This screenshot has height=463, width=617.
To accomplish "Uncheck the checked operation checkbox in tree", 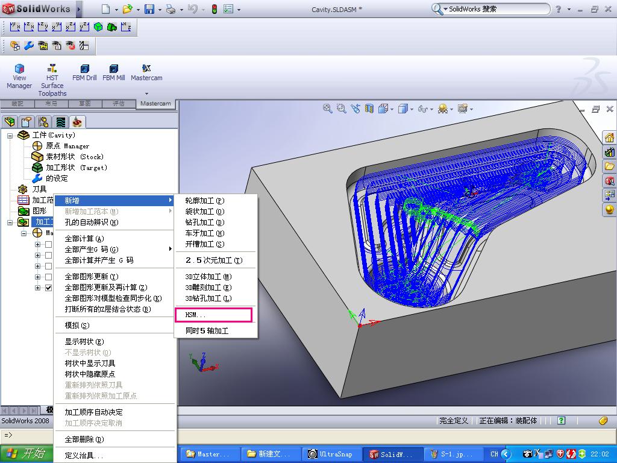I will [48, 288].
